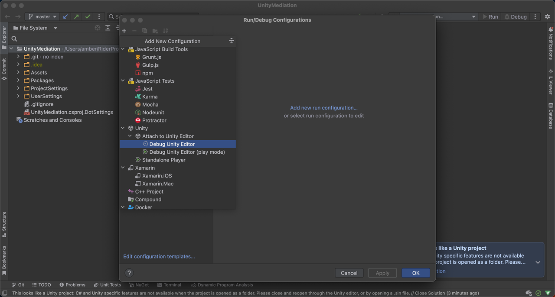The width and height of the screenshot is (555, 297).
Task: Expand the .git folder
Action: coord(18,57)
